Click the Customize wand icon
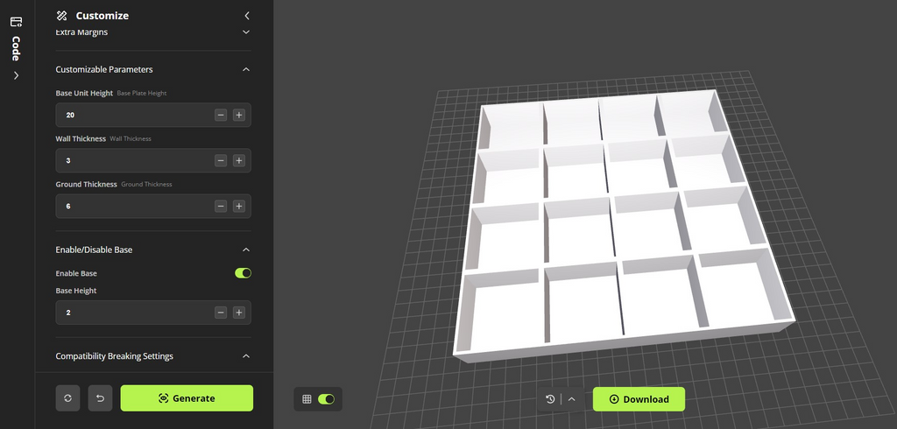The width and height of the screenshot is (897, 429). click(x=62, y=16)
